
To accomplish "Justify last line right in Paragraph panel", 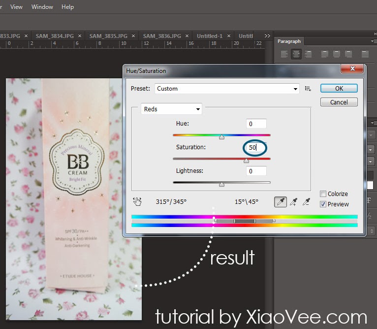I will pos(348,54).
